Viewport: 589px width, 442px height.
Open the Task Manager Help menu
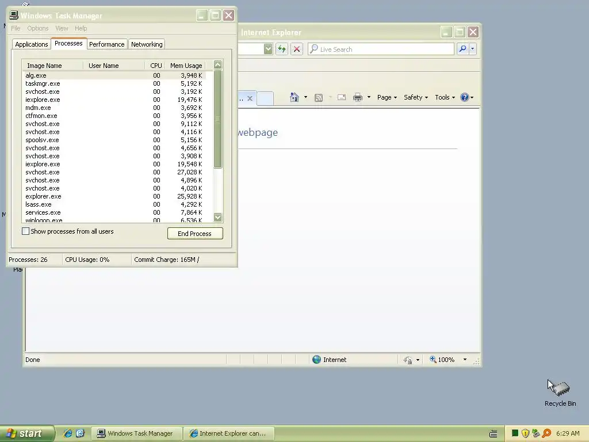(81, 28)
